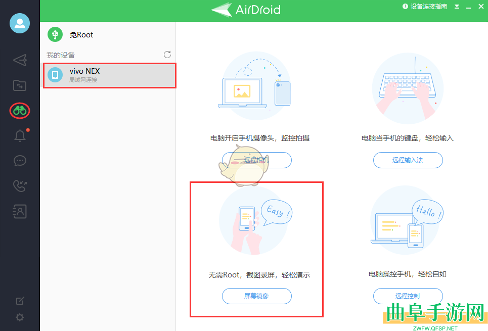Select the vivo NEX device row

tap(110, 75)
